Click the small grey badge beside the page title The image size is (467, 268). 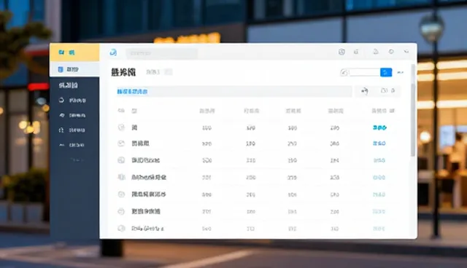169,72
